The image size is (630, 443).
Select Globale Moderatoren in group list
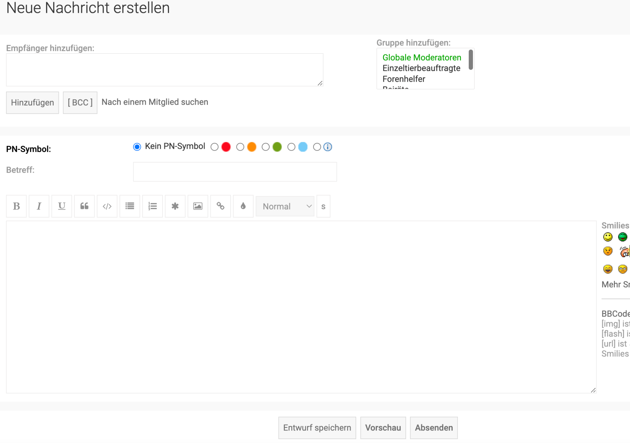click(421, 58)
